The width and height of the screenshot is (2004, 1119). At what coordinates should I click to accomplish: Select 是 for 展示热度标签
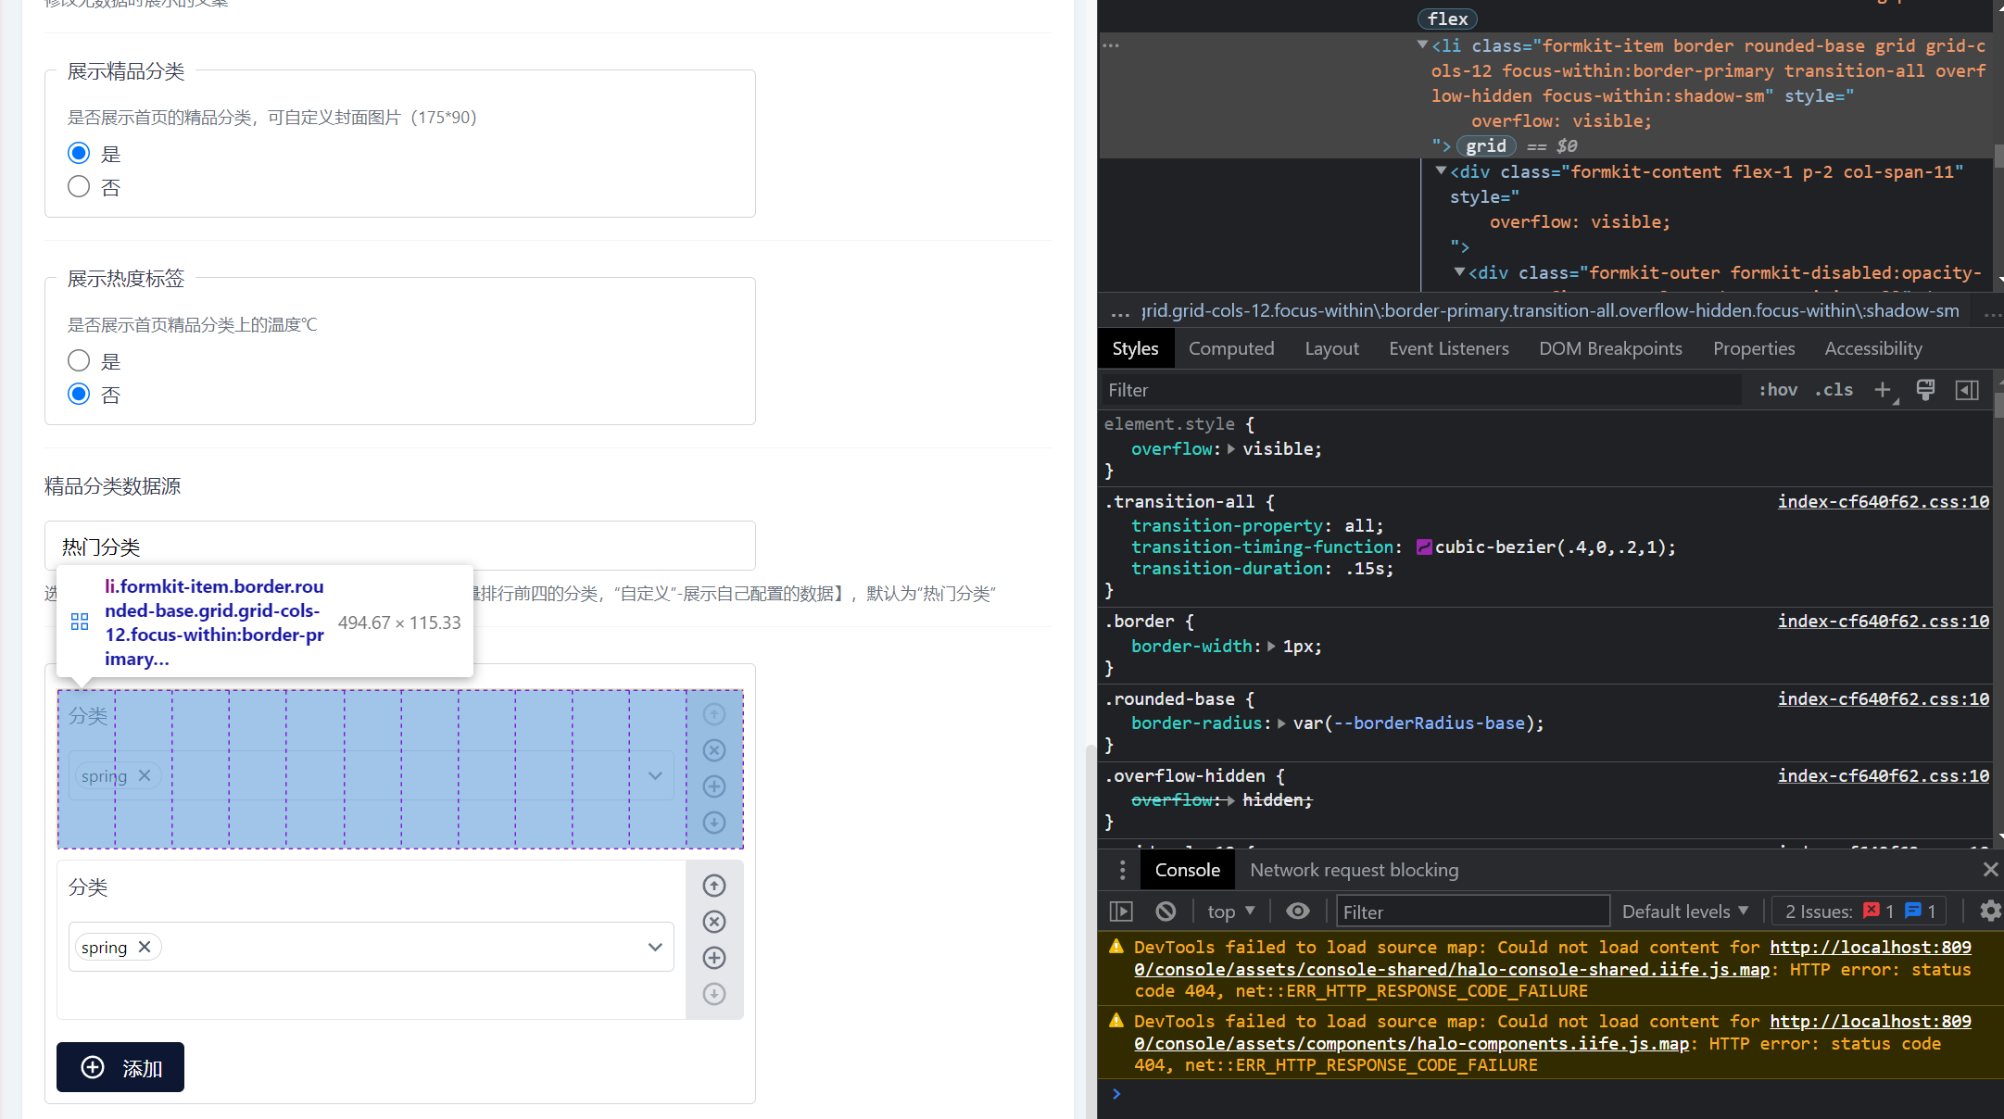(79, 360)
